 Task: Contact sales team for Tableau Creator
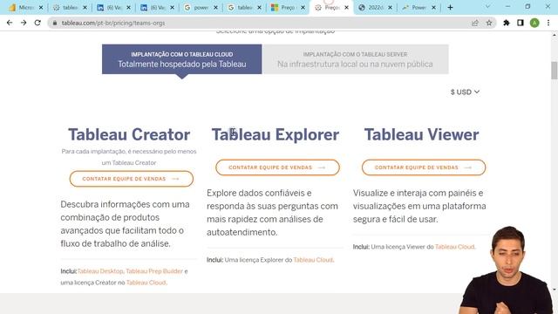tap(132, 179)
